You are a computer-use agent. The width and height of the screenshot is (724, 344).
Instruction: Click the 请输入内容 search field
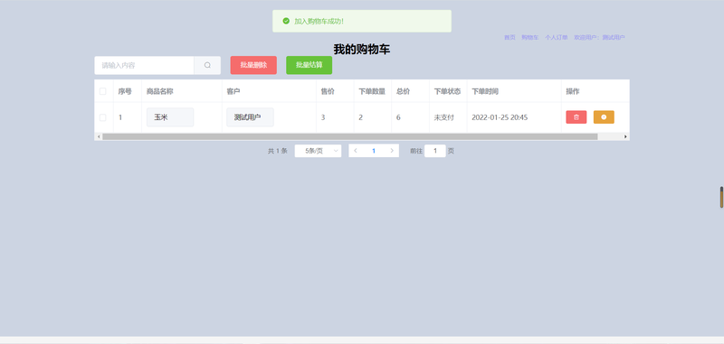click(x=144, y=65)
